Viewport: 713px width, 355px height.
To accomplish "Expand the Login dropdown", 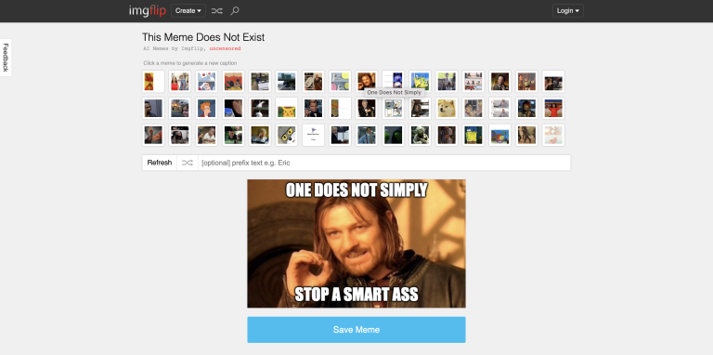I will pos(568,10).
